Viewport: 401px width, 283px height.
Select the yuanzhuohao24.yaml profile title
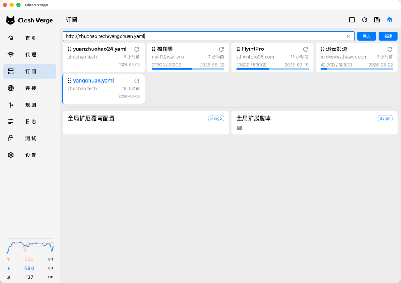(x=100, y=49)
